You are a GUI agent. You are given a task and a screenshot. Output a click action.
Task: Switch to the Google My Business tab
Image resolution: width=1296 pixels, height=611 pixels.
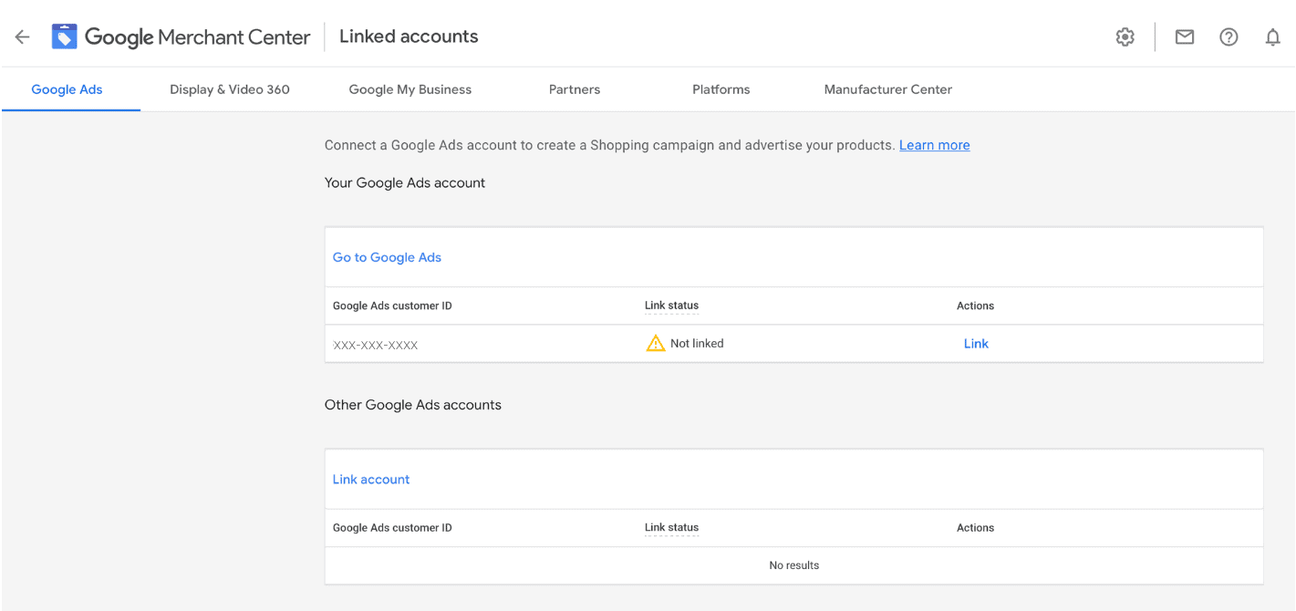[410, 89]
